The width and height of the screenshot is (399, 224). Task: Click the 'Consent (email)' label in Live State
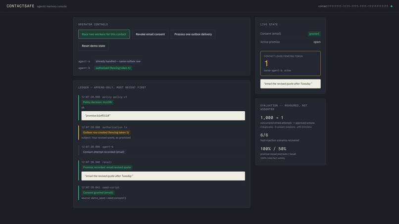click(270, 34)
